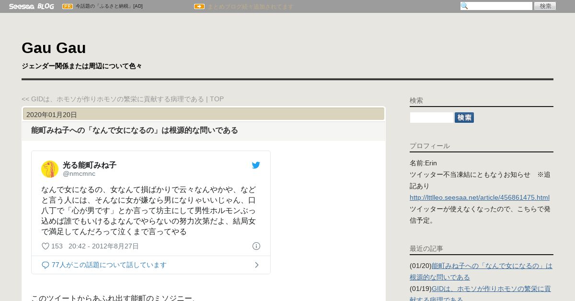Screen dimensions: 575x301
Task: Open 77人がこの話題について話しています link
Action: (x=109, y=265)
